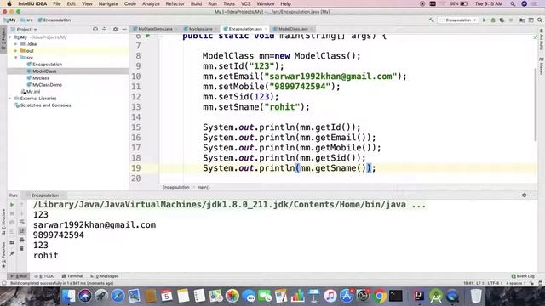Collapse all icon in Project panel header
Screen dimensions: 545x306
tap(104, 30)
